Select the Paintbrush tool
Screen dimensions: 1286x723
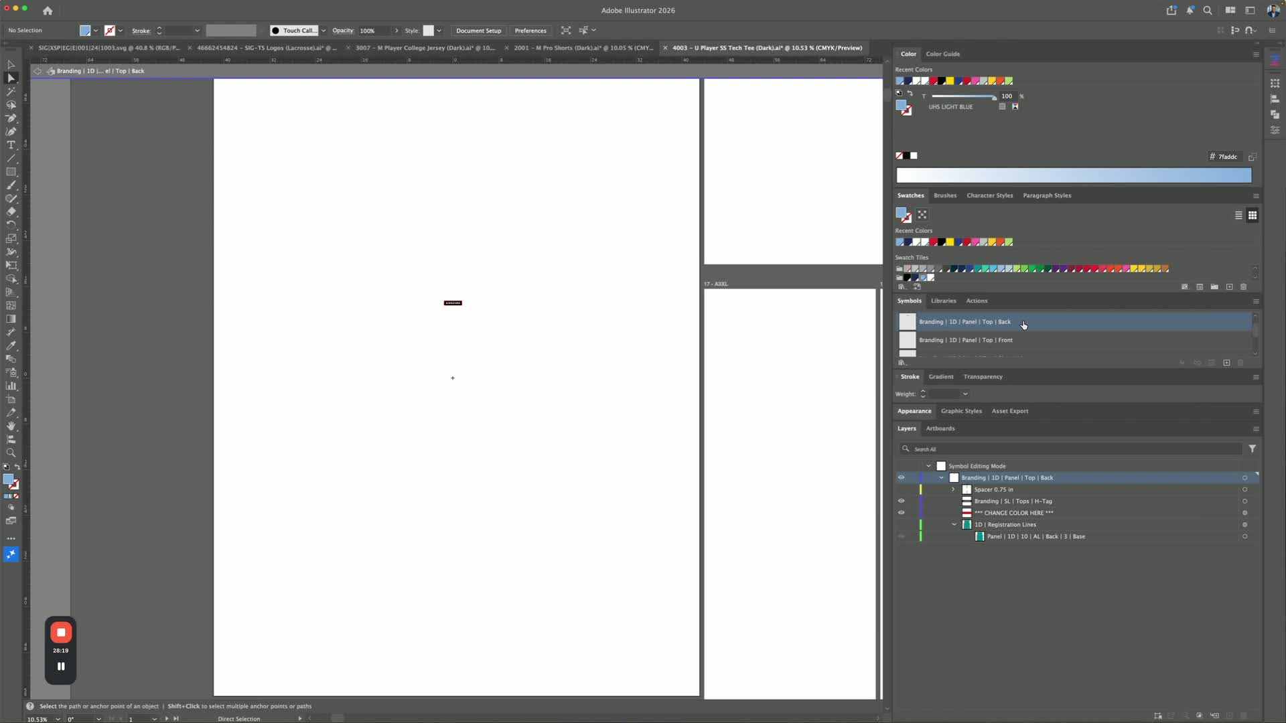(11, 185)
